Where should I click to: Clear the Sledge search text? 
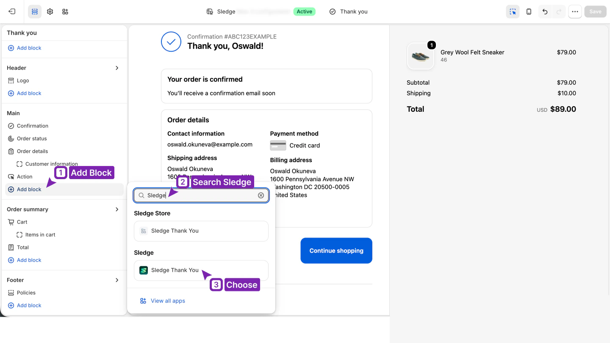[261, 195]
